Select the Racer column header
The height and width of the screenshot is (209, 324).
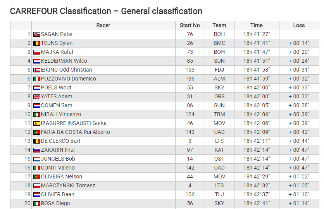[103, 26]
